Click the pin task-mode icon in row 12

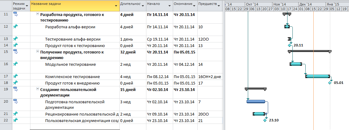tap(15, 26)
